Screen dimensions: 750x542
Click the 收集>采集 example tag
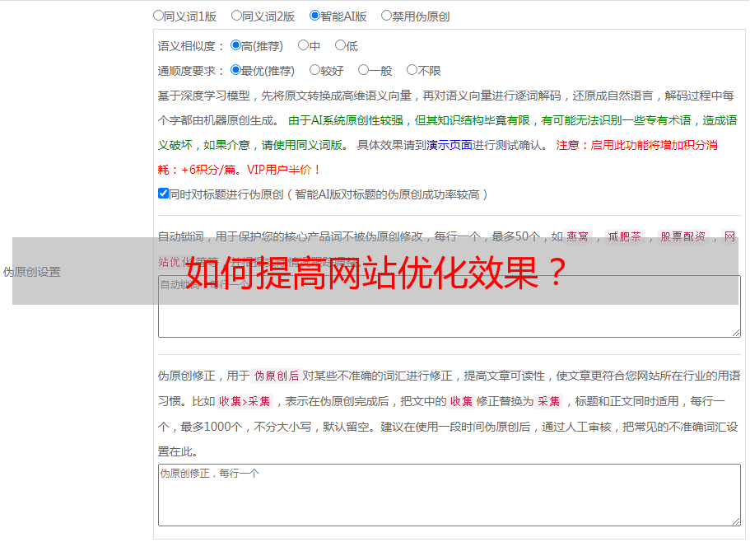tap(245, 402)
